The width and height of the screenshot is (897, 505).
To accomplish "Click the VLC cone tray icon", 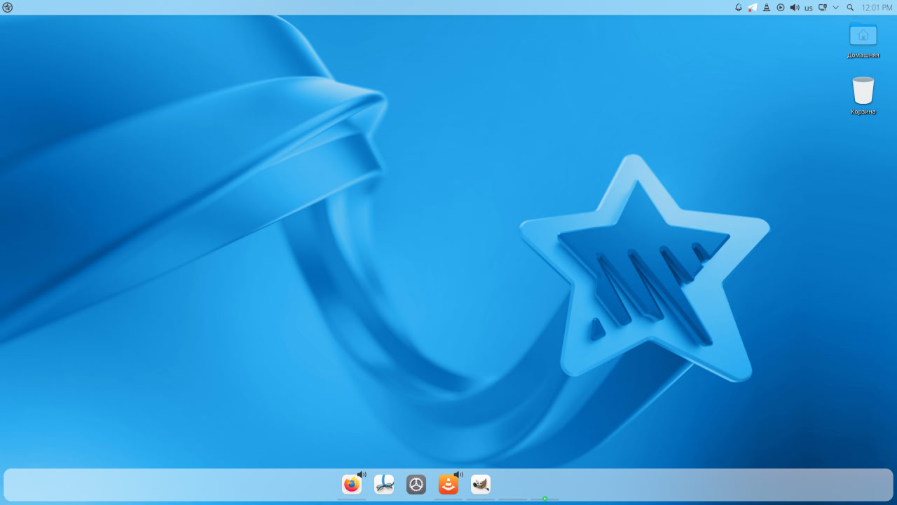I will (x=767, y=8).
